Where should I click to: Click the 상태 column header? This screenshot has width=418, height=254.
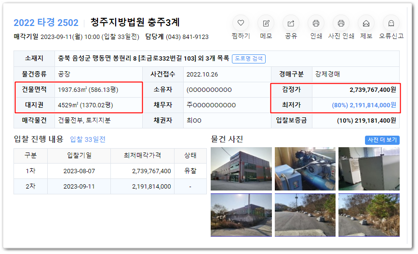tap(190, 155)
